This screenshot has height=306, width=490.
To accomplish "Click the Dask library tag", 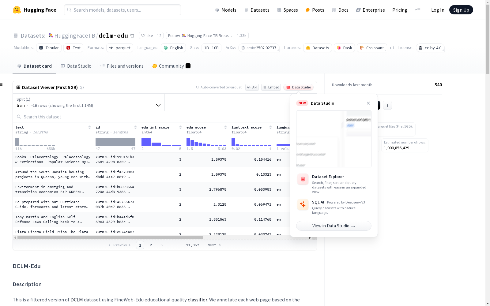I will tap(345, 48).
